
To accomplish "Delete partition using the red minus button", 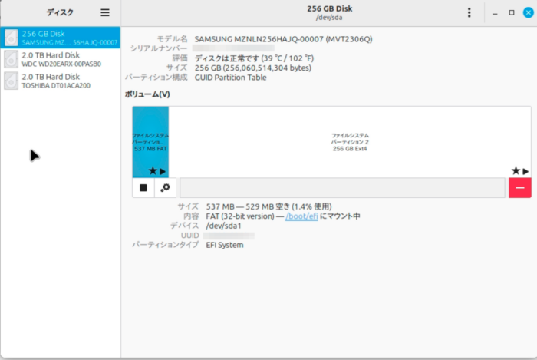I will [x=519, y=187].
